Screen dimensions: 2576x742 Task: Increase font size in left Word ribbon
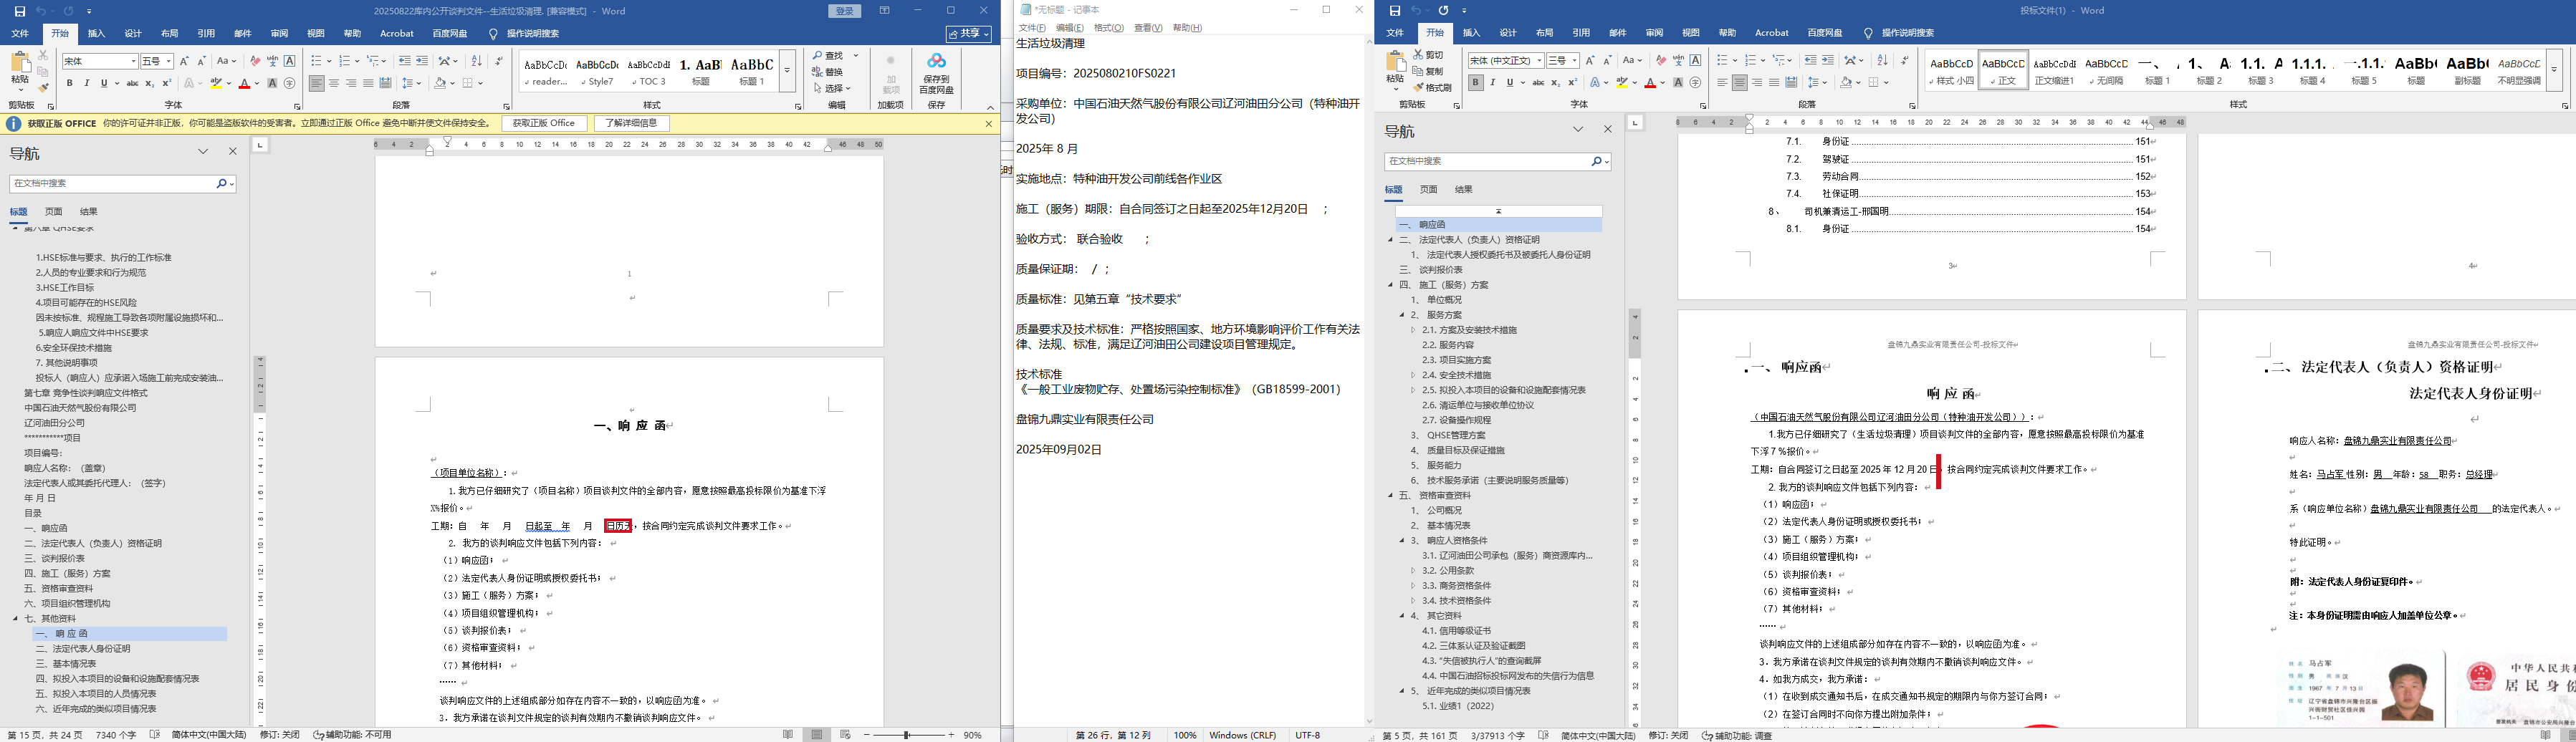point(184,61)
